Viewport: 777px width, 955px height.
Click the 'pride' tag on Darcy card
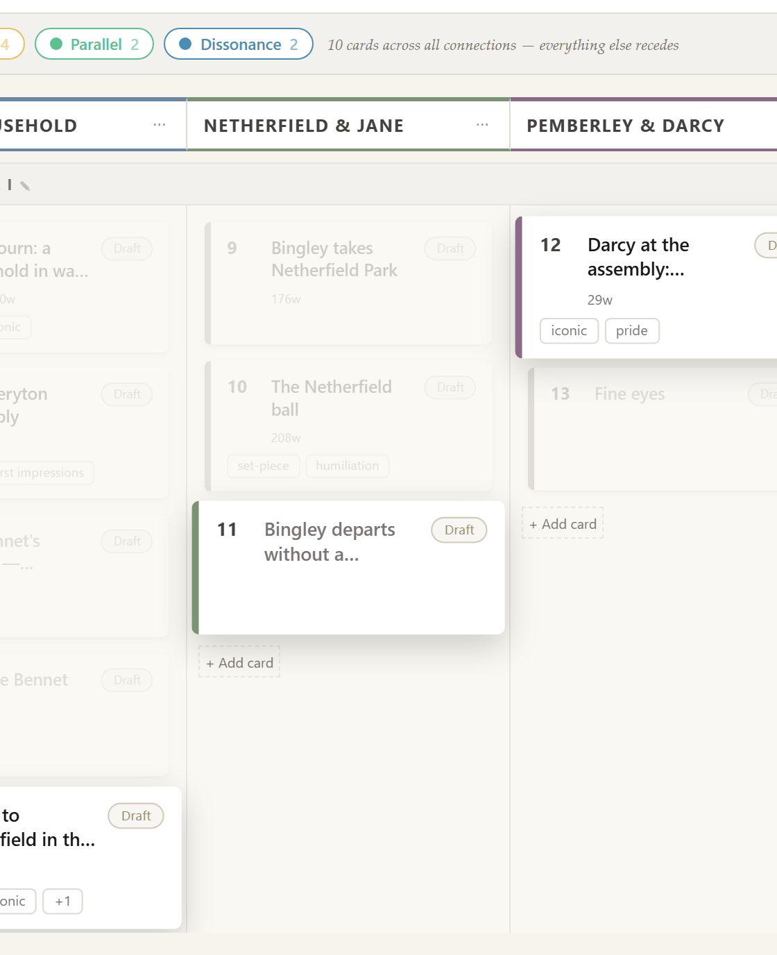[x=632, y=330]
